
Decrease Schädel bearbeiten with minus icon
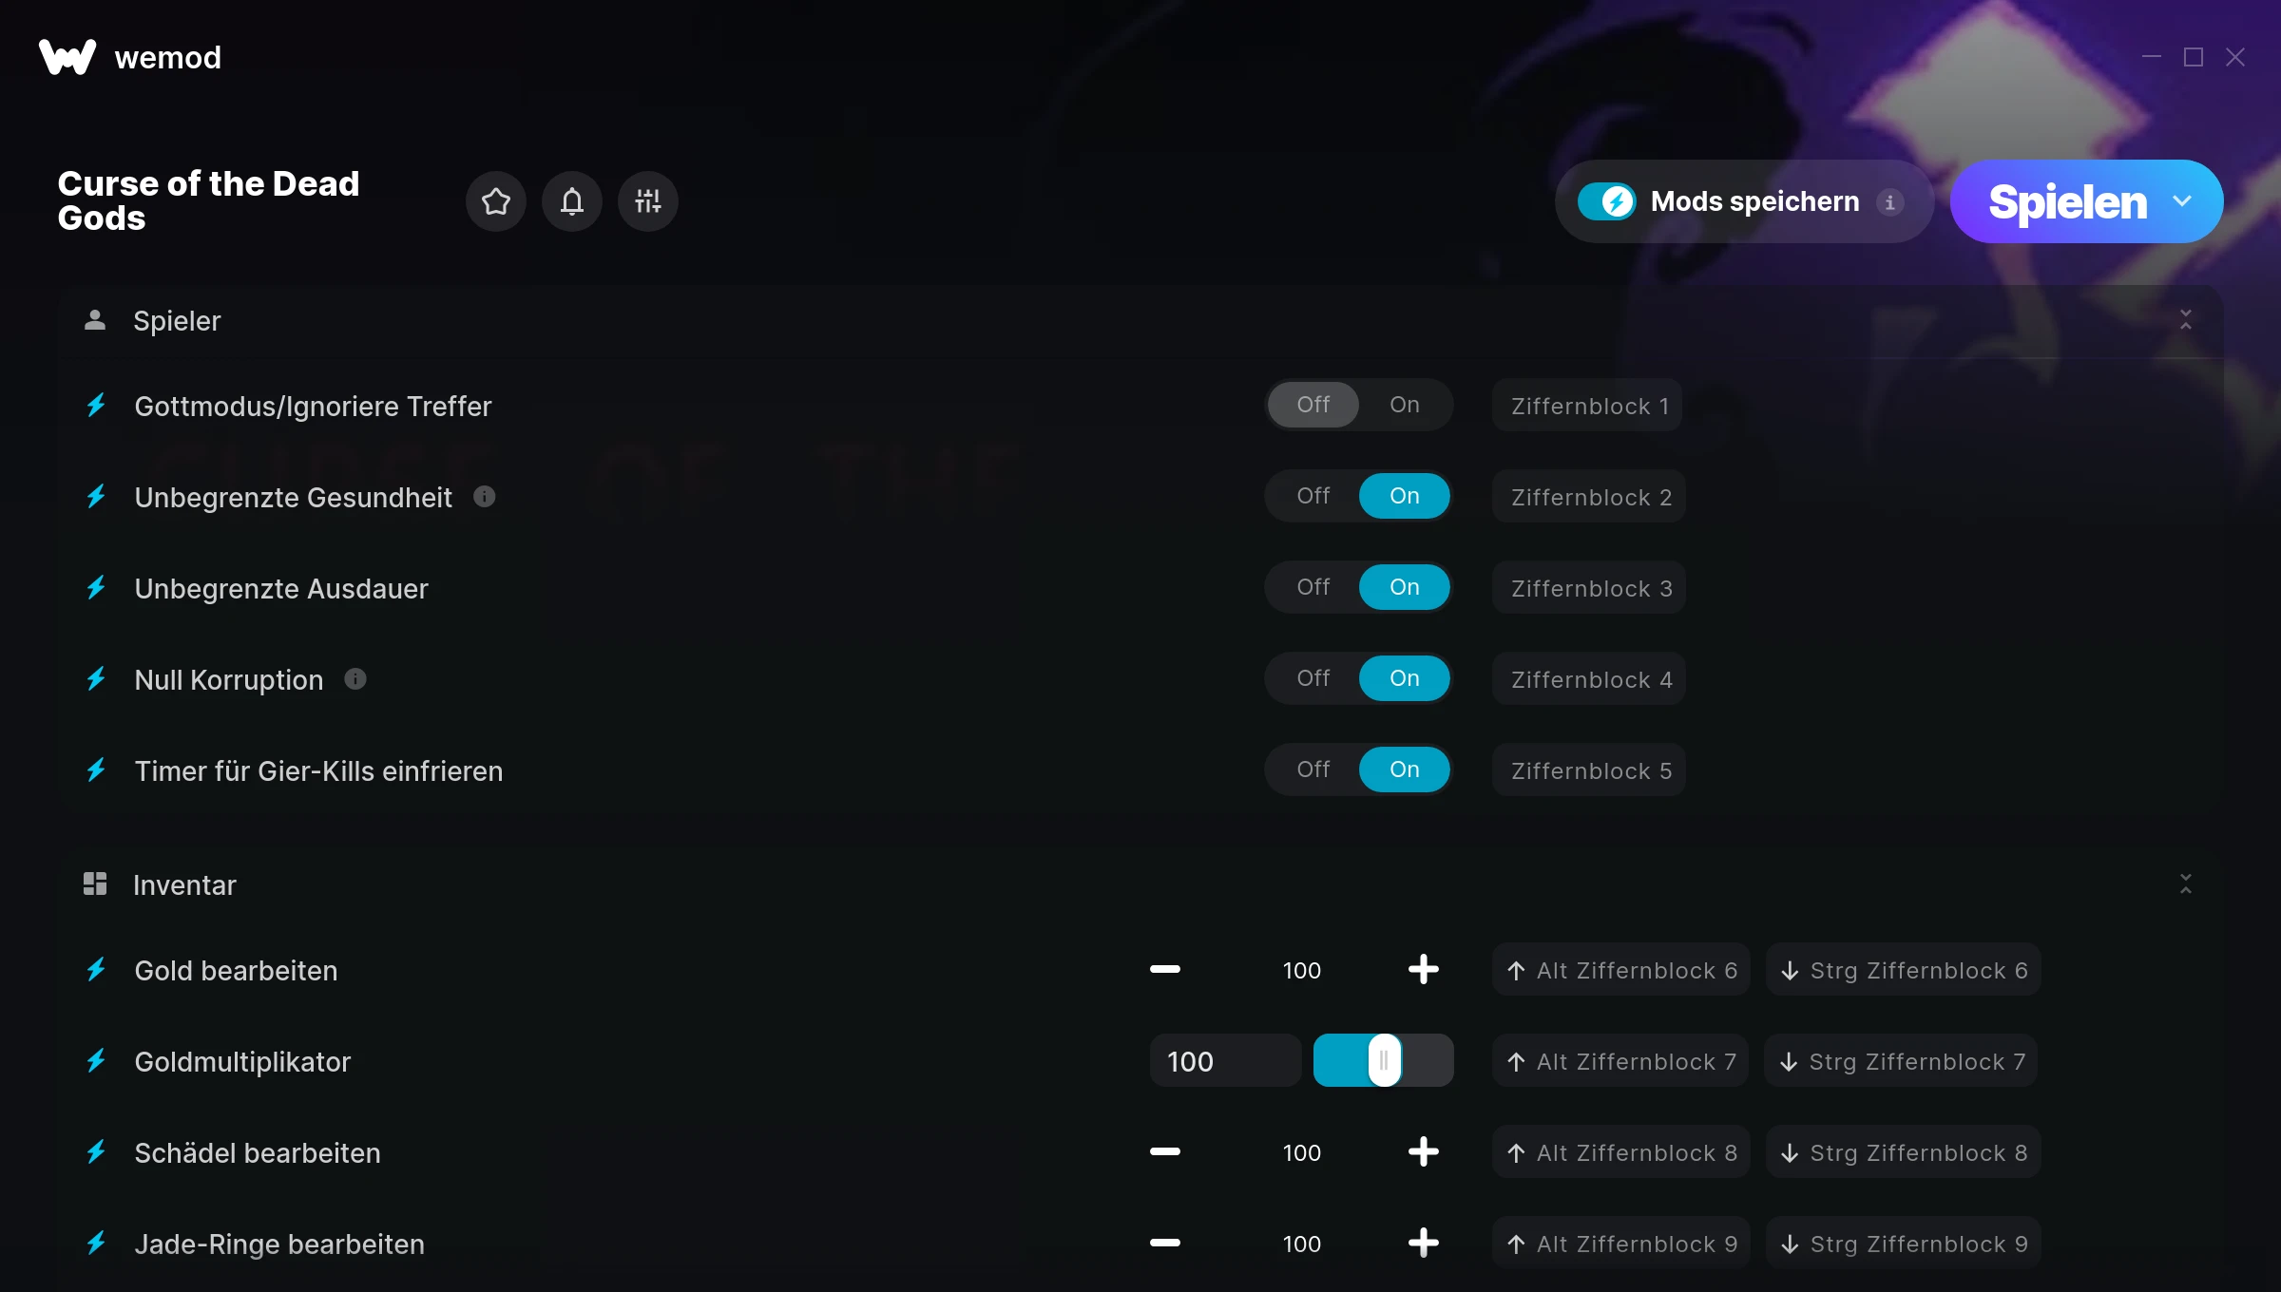point(1164,1151)
